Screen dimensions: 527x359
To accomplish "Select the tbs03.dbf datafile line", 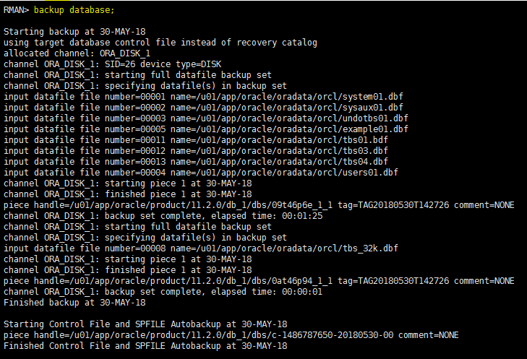I will pos(196,151).
